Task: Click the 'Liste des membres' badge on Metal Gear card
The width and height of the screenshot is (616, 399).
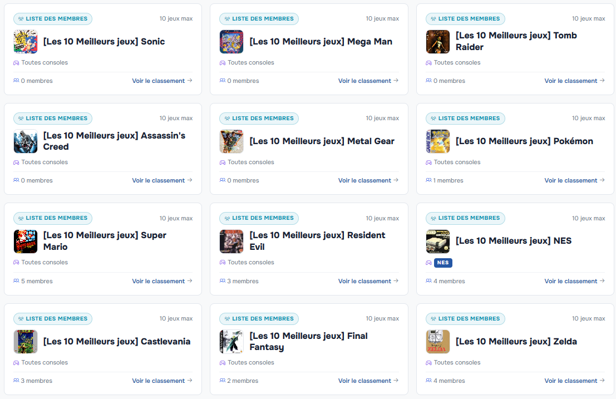Action: (x=259, y=119)
